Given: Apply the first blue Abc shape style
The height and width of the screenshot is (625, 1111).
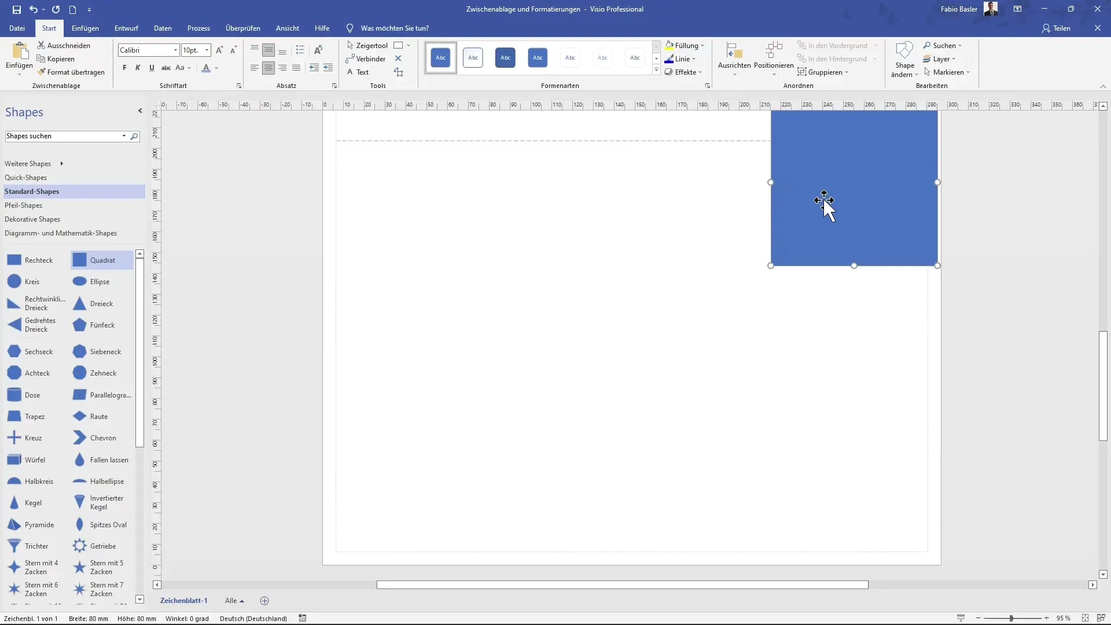Looking at the screenshot, I should point(441,57).
